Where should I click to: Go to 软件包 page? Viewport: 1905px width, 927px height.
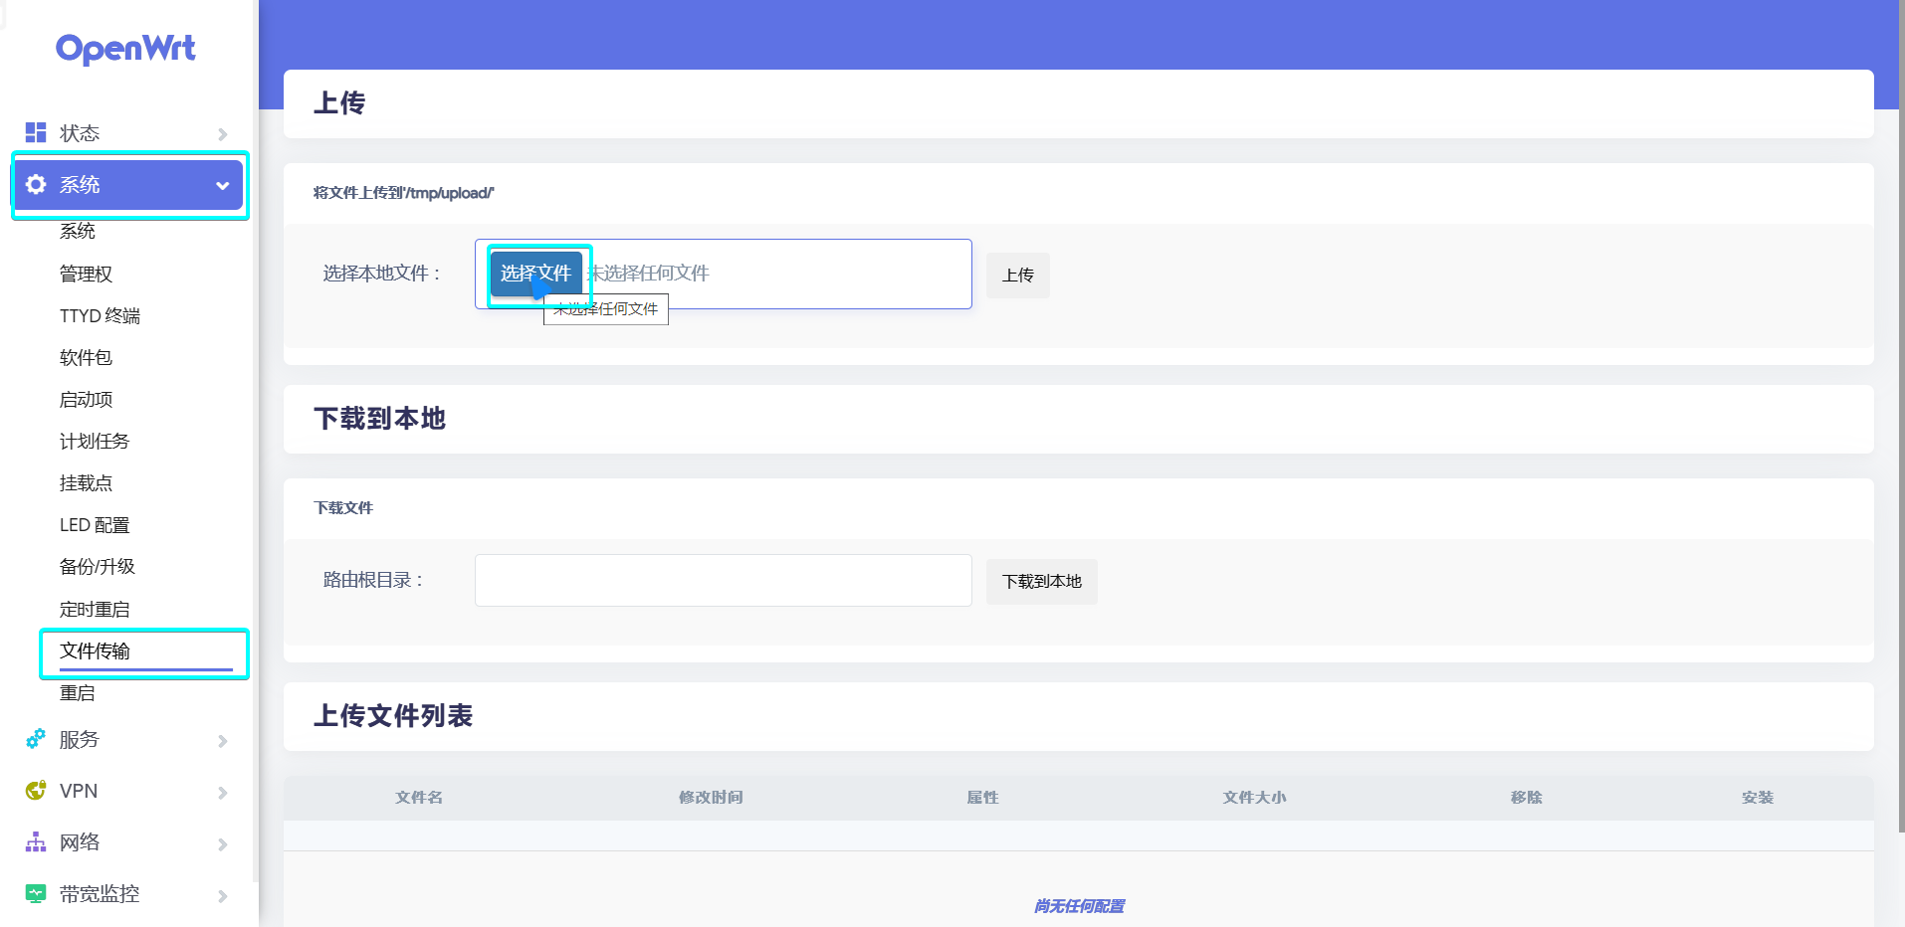pos(87,357)
